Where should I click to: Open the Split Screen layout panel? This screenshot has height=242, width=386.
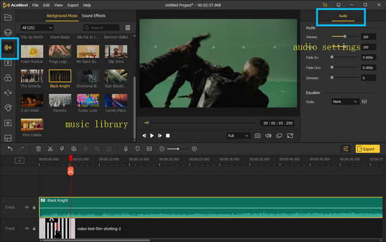pos(8,138)
